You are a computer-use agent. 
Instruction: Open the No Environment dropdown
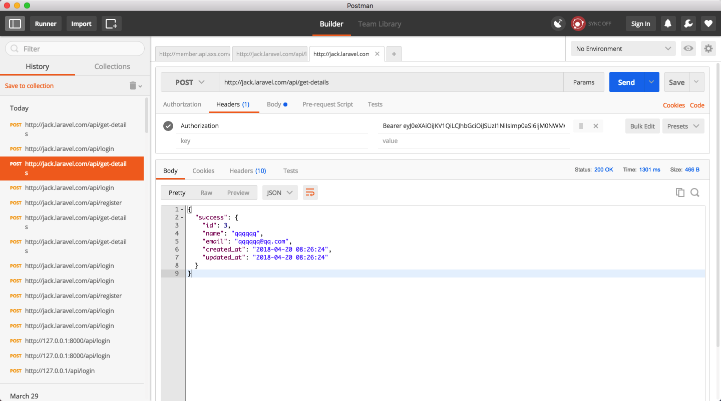point(623,48)
